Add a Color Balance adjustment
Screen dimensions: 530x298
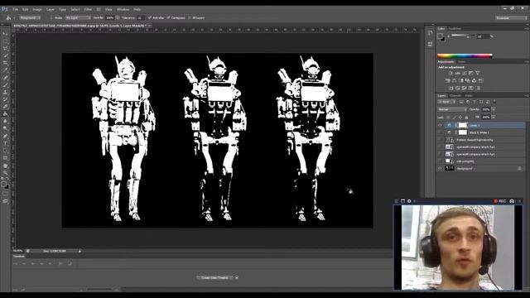pyautogui.click(x=454, y=80)
